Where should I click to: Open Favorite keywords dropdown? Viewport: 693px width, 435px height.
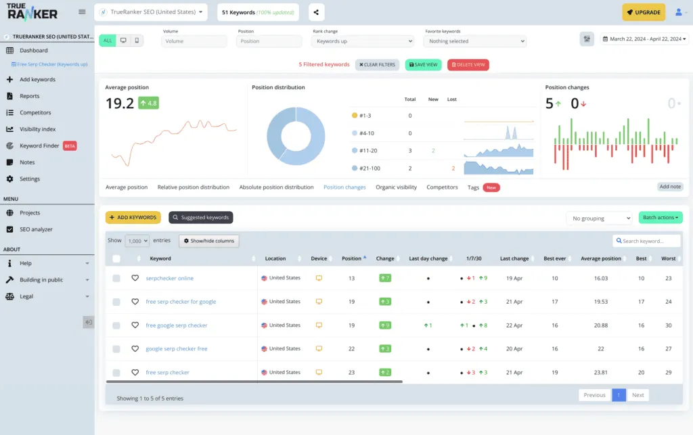tap(474, 41)
